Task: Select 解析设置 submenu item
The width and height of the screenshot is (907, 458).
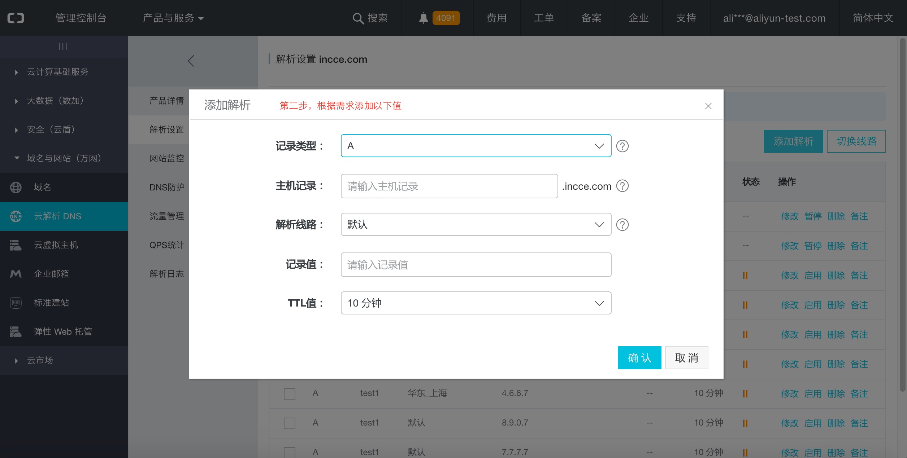Action: click(x=166, y=129)
